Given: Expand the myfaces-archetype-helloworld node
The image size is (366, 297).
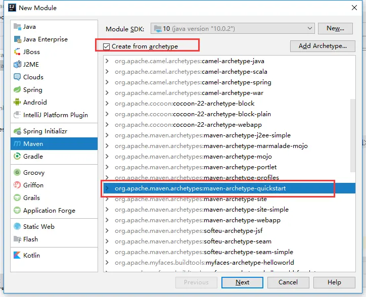Looking at the screenshot, I should 107,263.
